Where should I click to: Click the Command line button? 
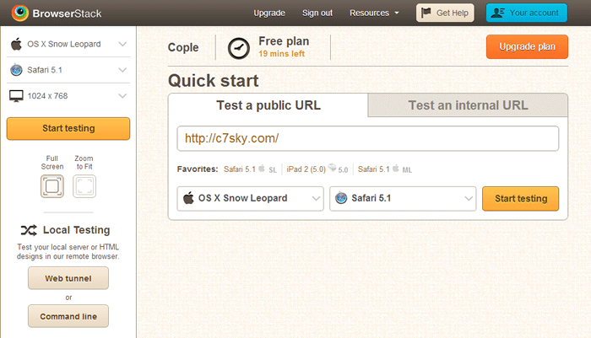tap(68, 316)
